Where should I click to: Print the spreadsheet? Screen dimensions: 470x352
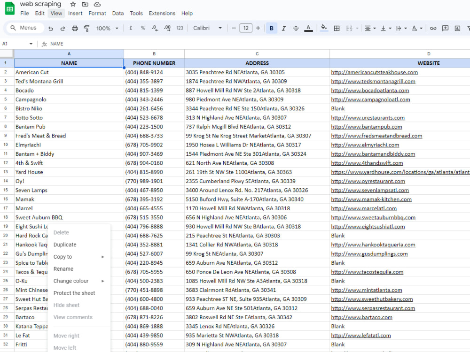[x=75, y=28]
